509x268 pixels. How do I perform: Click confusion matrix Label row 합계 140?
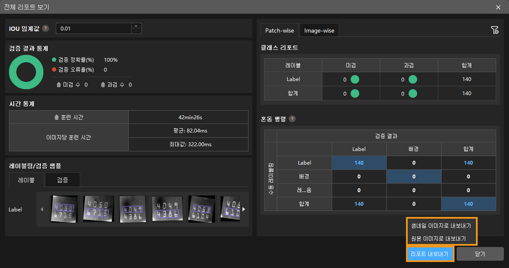point(468,163)
